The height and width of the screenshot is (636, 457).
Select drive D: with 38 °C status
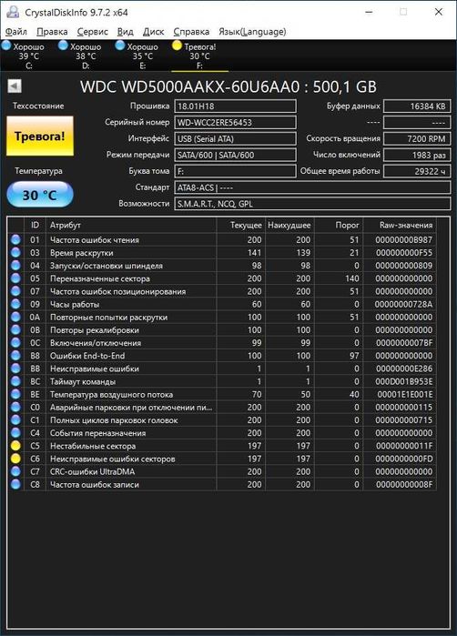point(86,56)
